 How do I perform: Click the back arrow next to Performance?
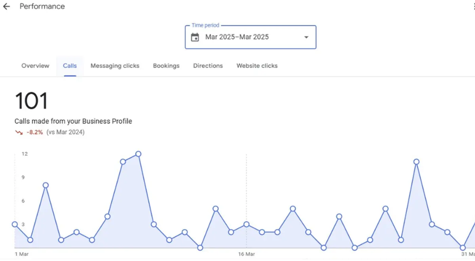point(6,7)
